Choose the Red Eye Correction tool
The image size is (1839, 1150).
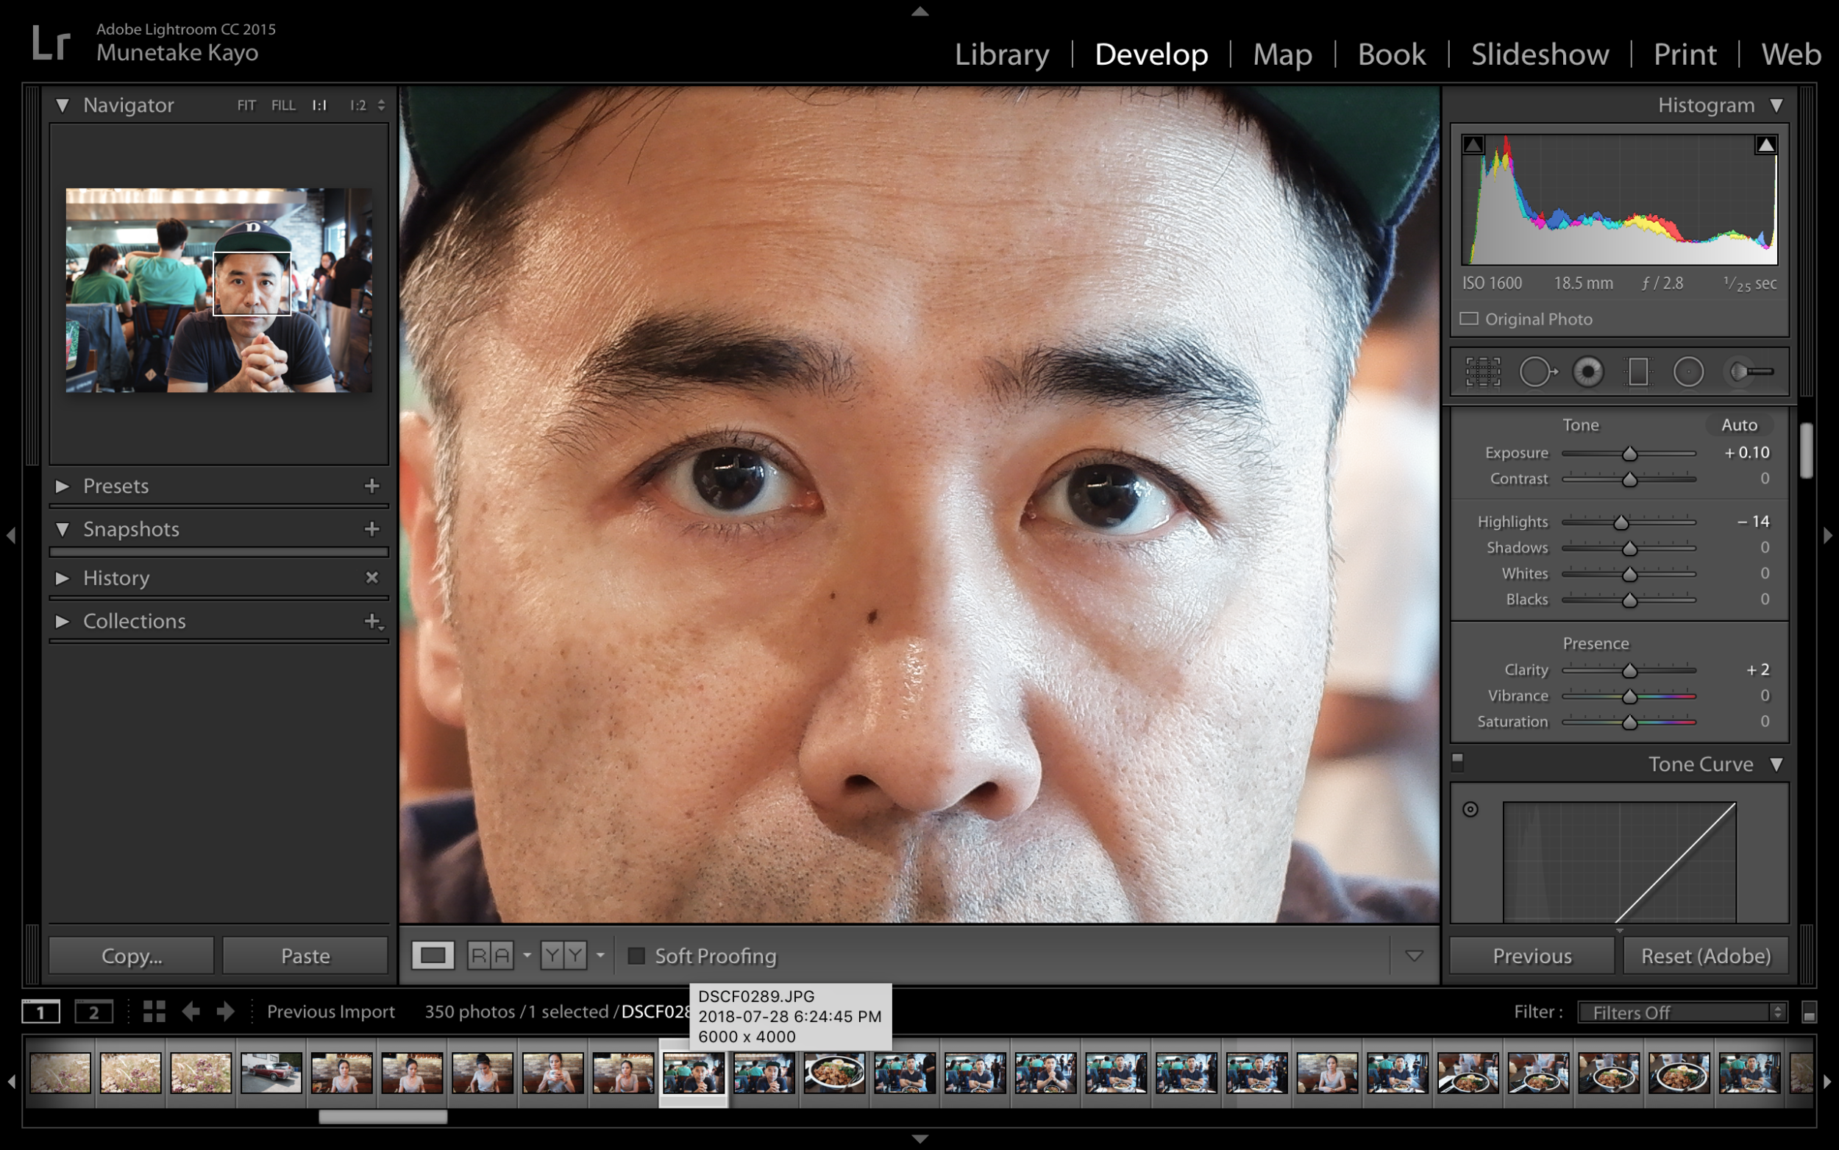[x=1587, y=372]
